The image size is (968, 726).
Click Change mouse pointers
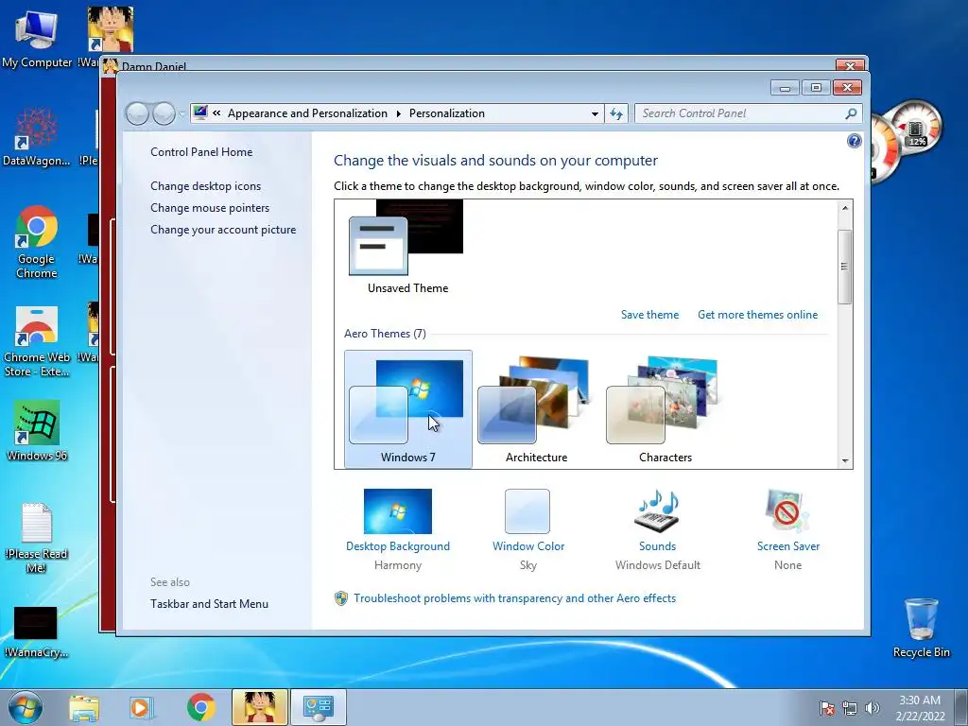click(x=210, y=208)
